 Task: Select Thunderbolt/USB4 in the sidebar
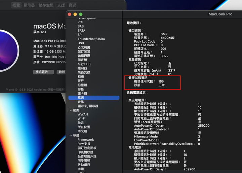[91, 39]
